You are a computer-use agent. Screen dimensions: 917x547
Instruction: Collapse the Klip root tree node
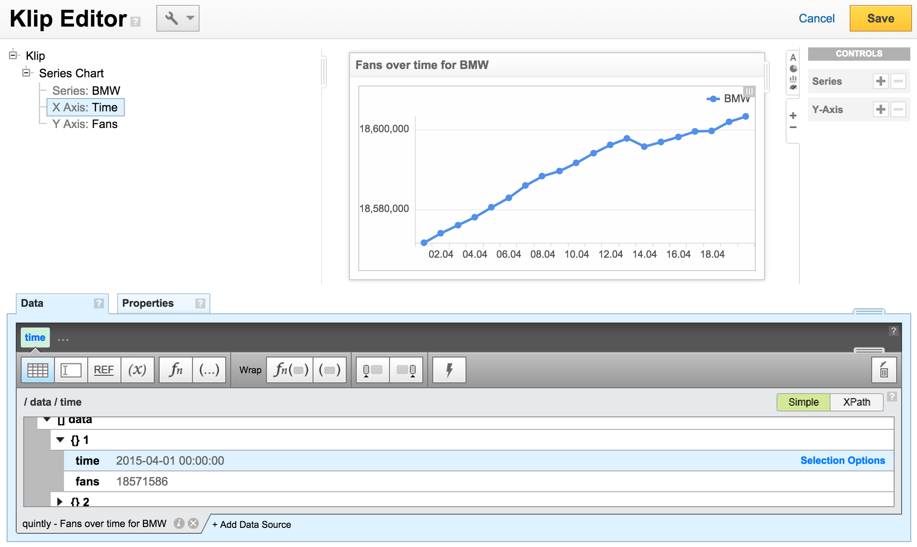tap(13, 54)
